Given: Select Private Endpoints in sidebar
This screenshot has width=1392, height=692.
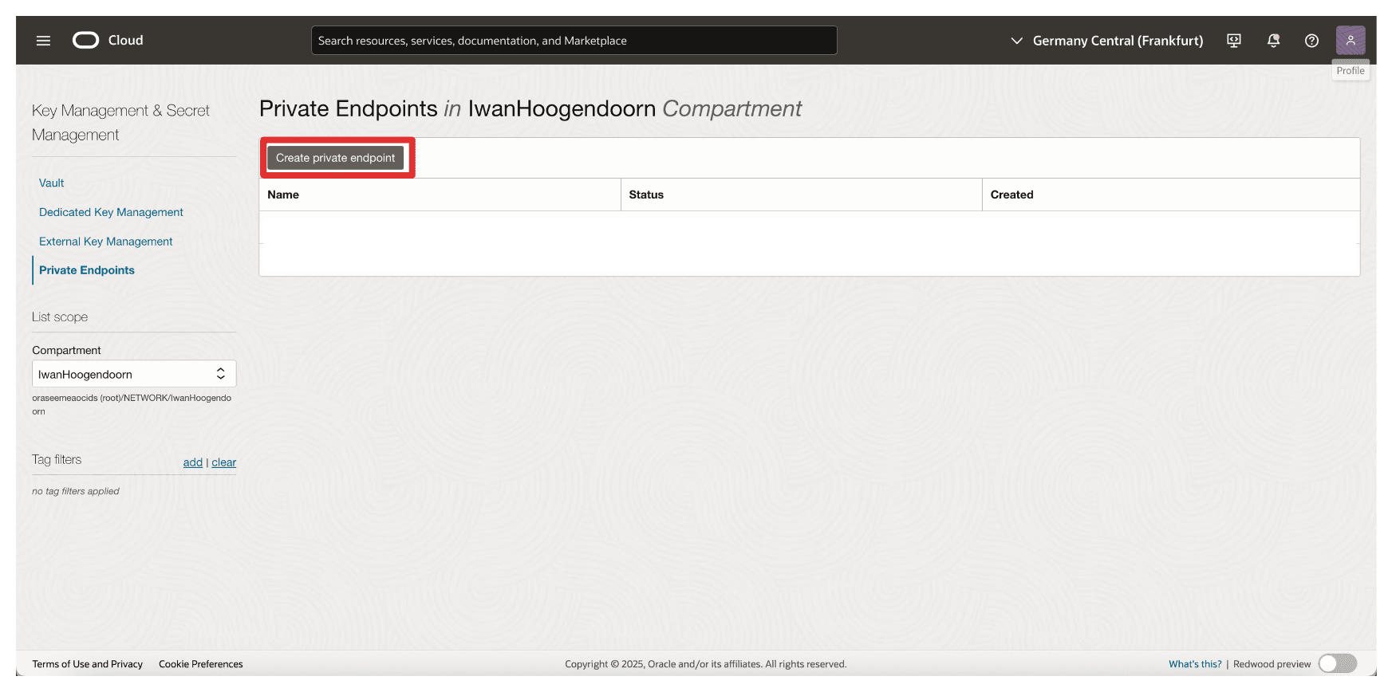Looking at the screenshot, I should coord(86,270).
